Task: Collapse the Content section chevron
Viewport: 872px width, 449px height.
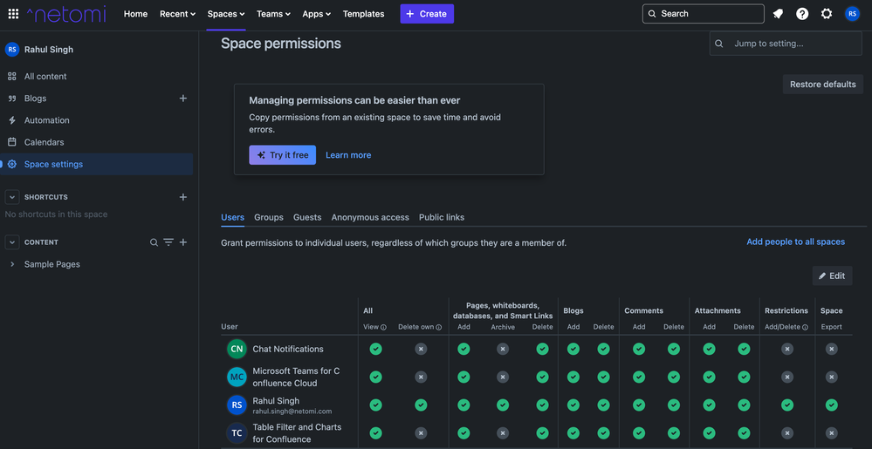Action: point(11,242)
